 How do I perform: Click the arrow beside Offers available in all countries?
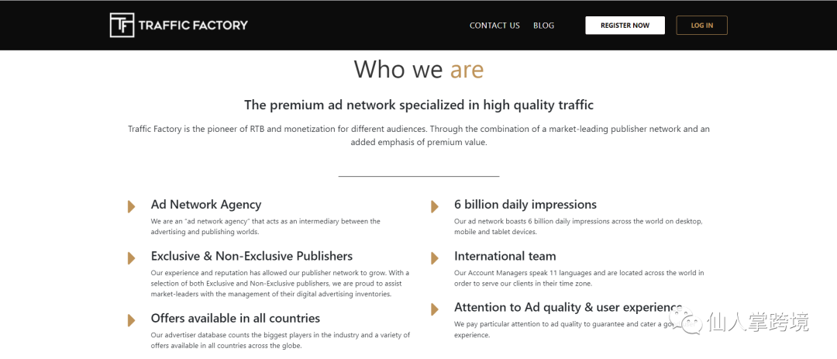click(131, 320)
